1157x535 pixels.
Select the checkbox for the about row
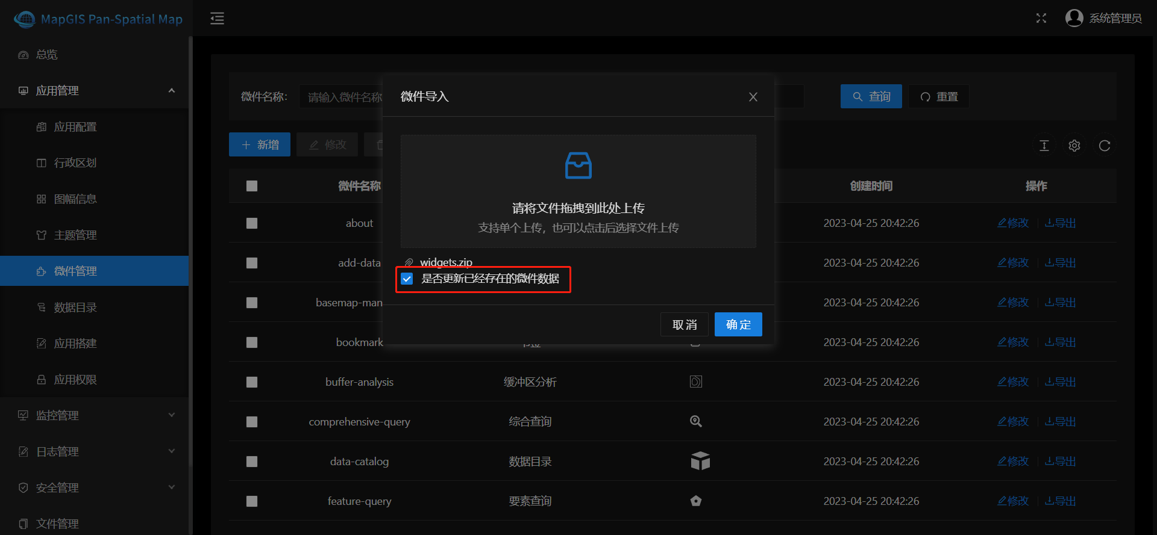coord(252,223)
